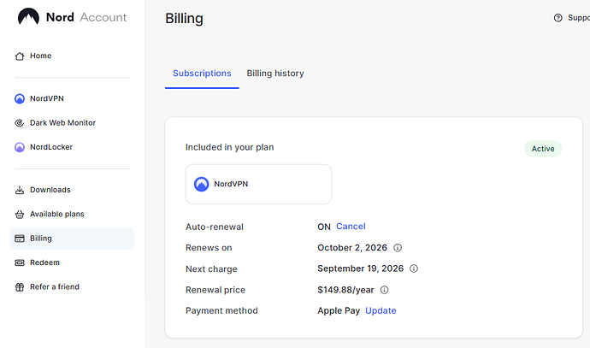
Task: Switch to the Billing history tab
Action: [275, 74]
